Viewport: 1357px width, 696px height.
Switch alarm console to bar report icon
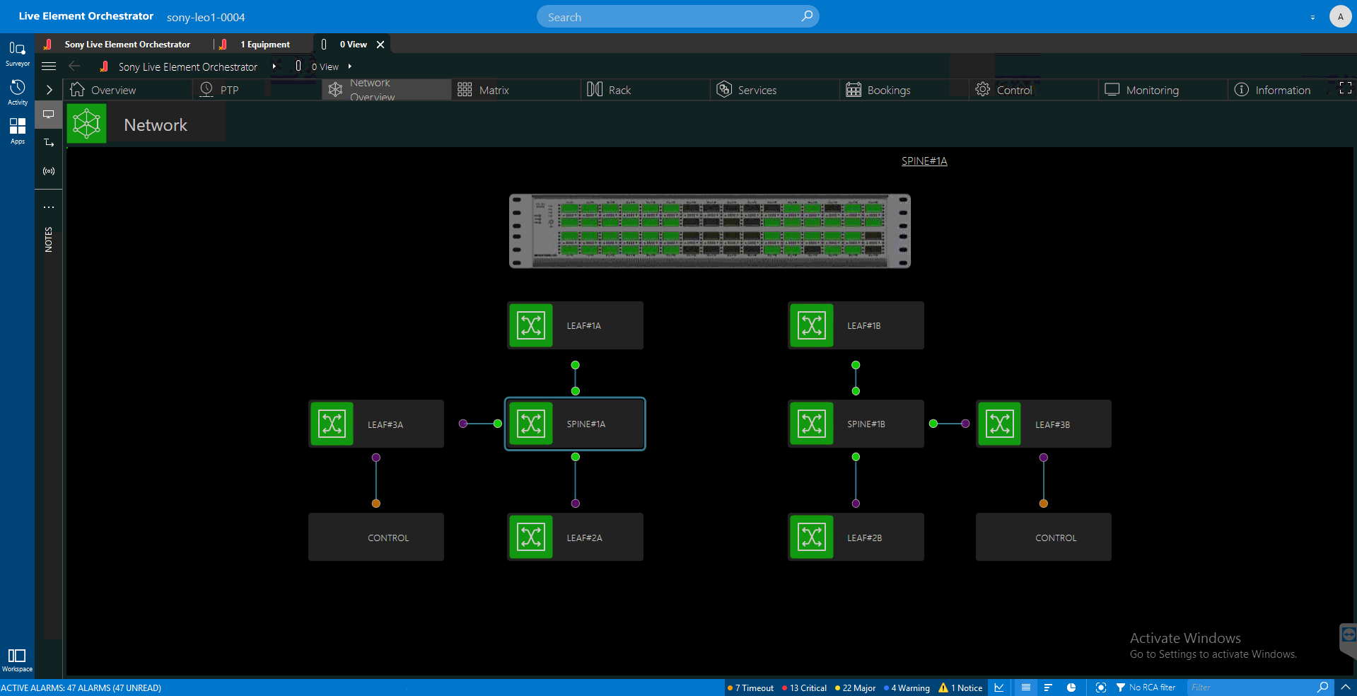(1048, 688)
